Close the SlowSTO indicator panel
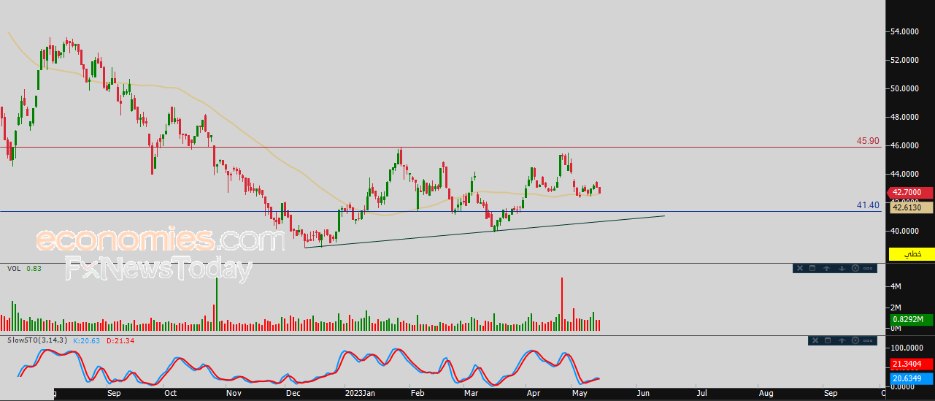Screen dimensions: 935x401 (815, 340)
